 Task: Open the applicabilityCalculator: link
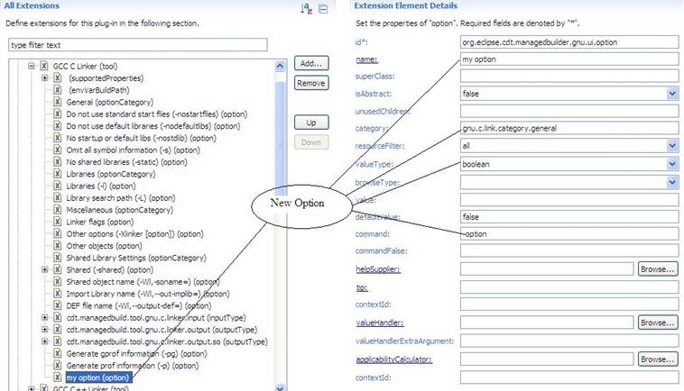tap(393, 359)
